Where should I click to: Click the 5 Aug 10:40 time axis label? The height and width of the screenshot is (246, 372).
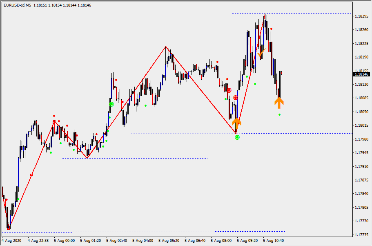tap(274, 241)
